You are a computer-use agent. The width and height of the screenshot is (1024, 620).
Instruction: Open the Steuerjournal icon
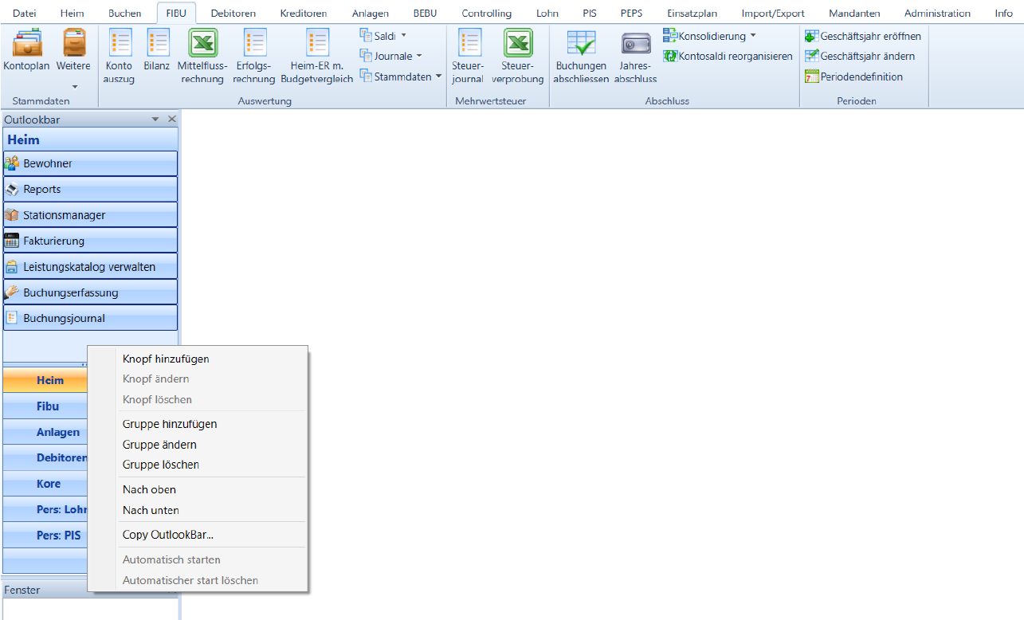(x=469, y=44)
